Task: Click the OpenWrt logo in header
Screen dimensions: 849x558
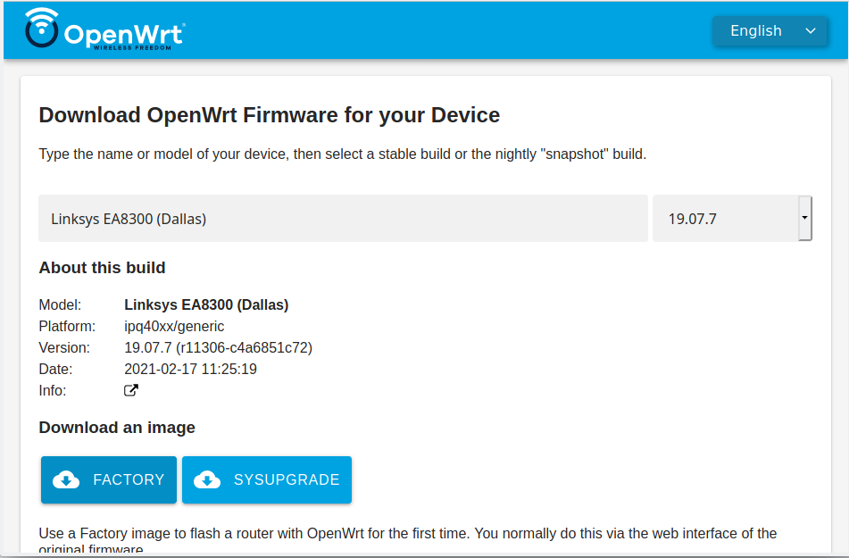Action: 104,30
